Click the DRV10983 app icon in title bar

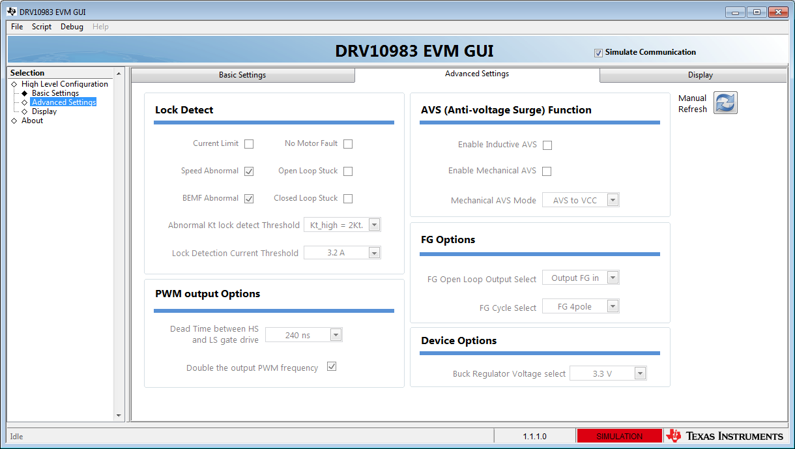12,12
